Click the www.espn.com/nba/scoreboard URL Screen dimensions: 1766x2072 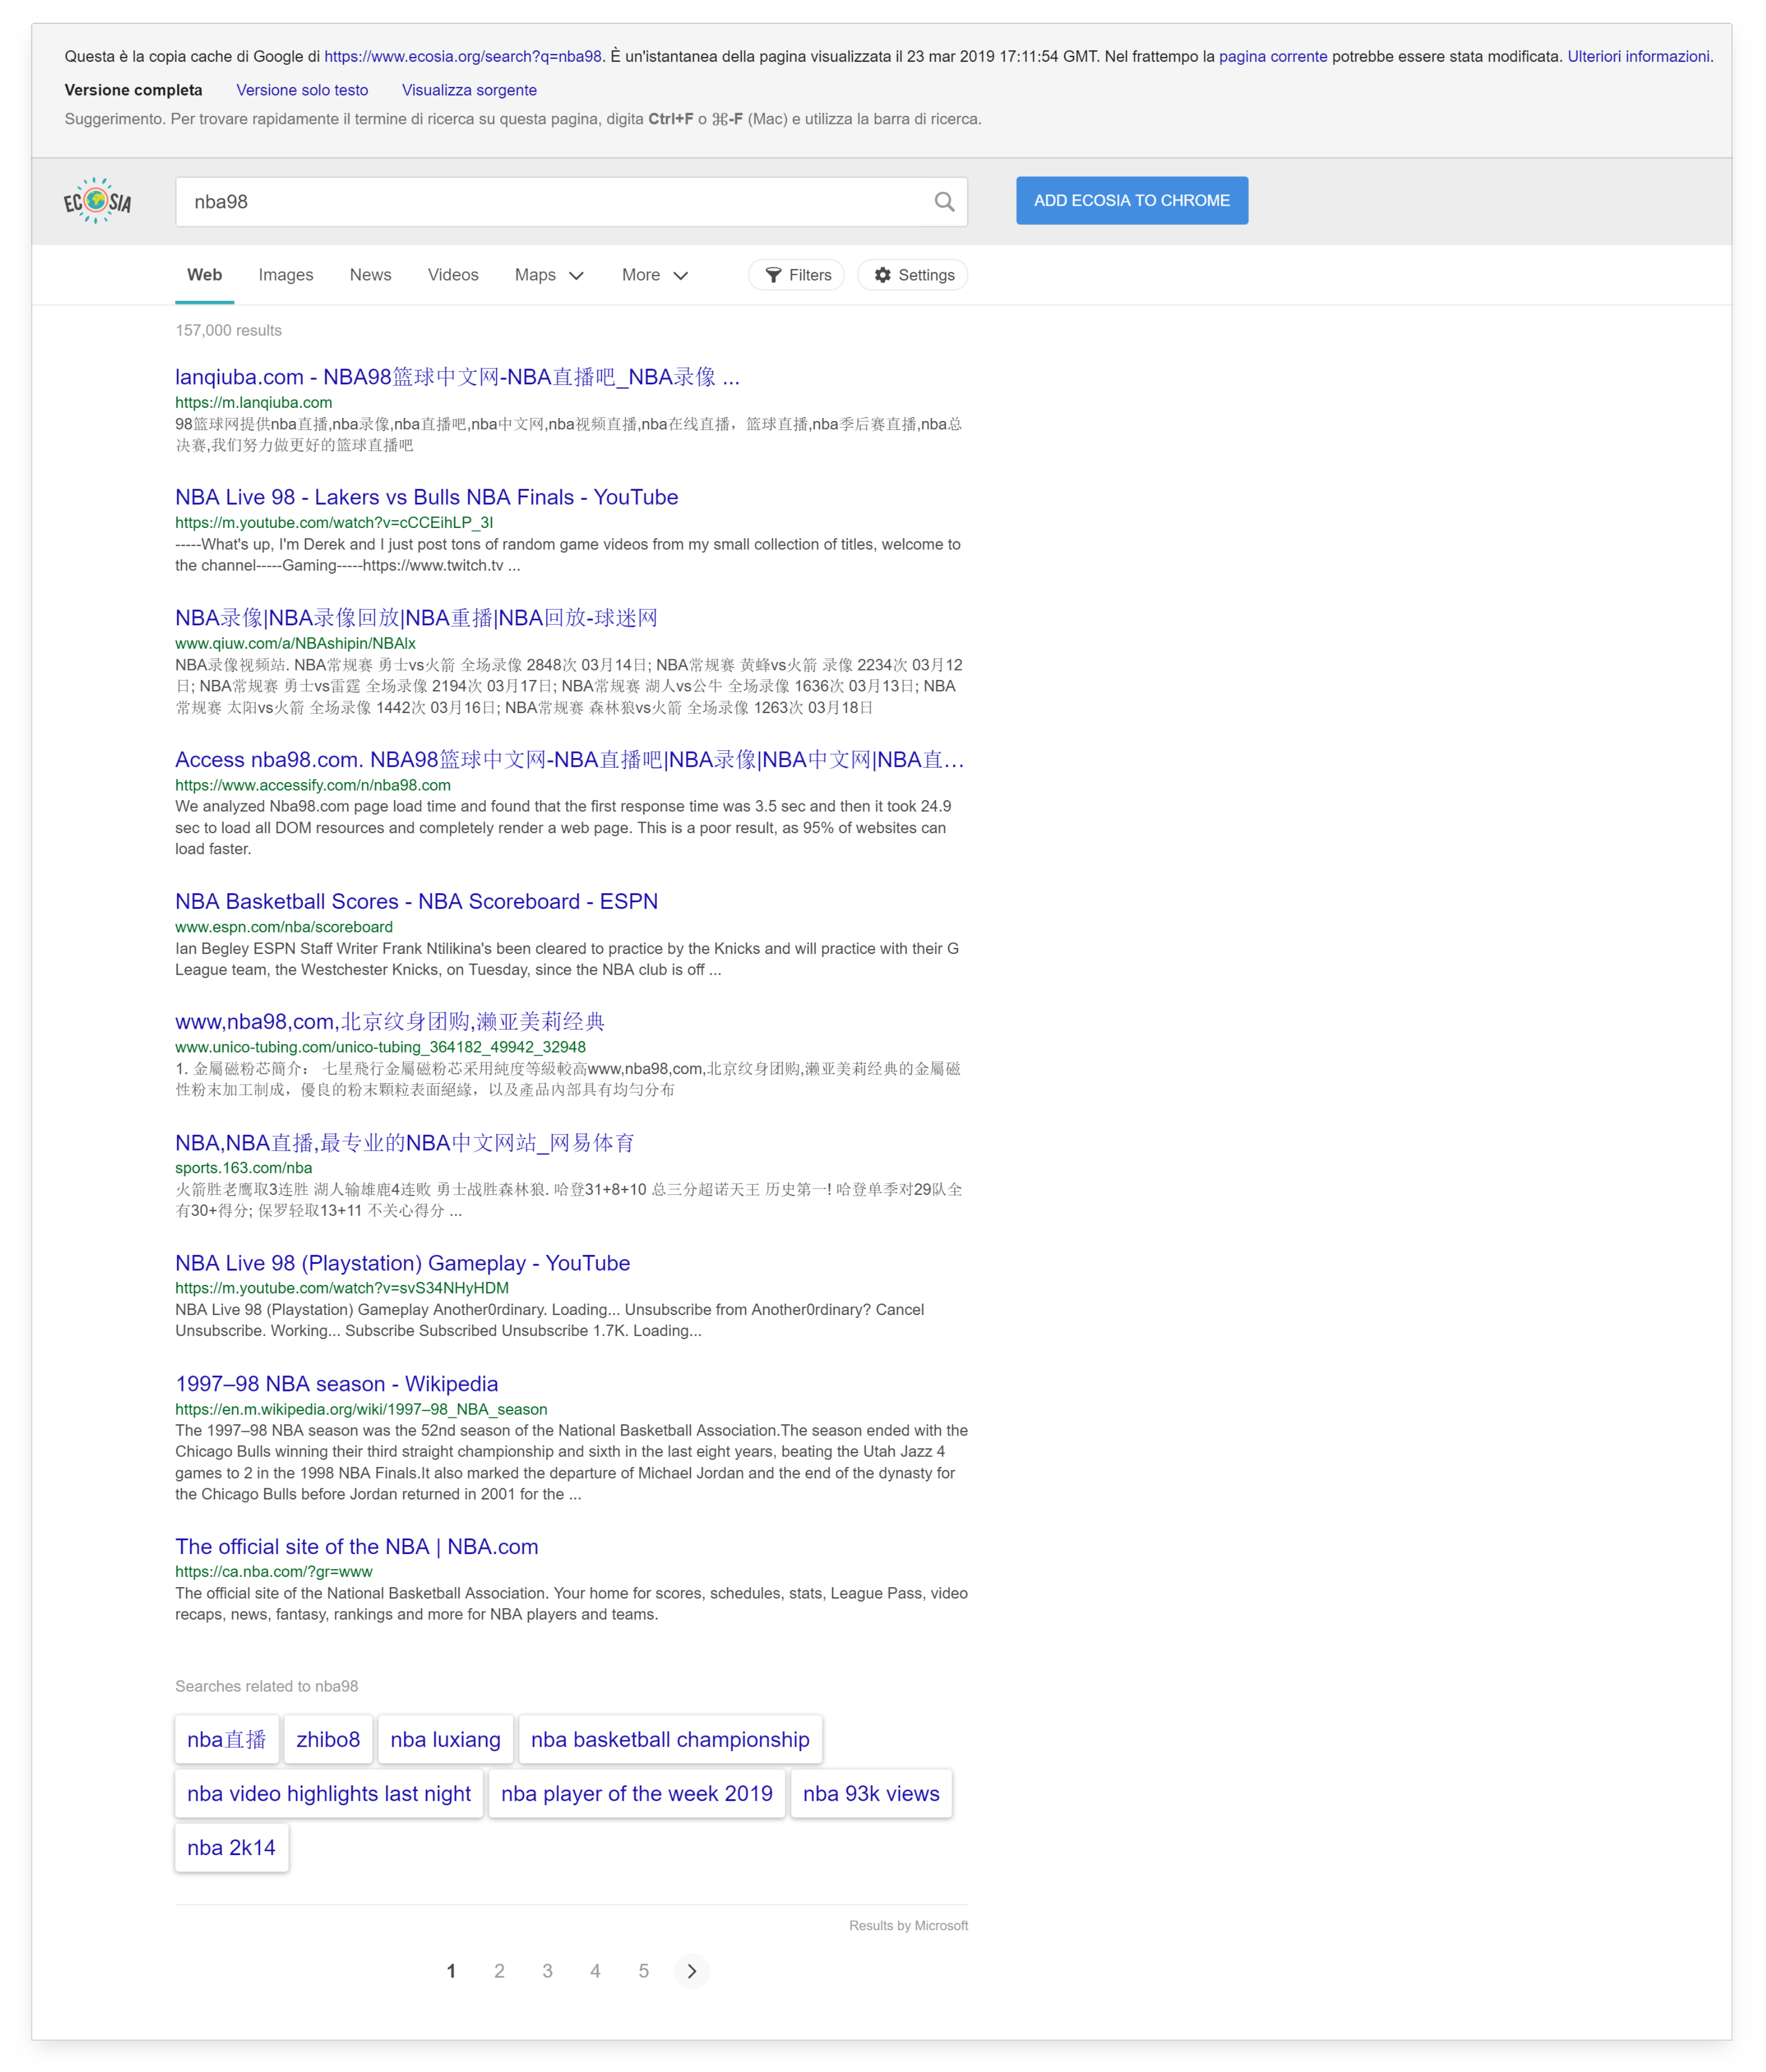coord(284,927)
